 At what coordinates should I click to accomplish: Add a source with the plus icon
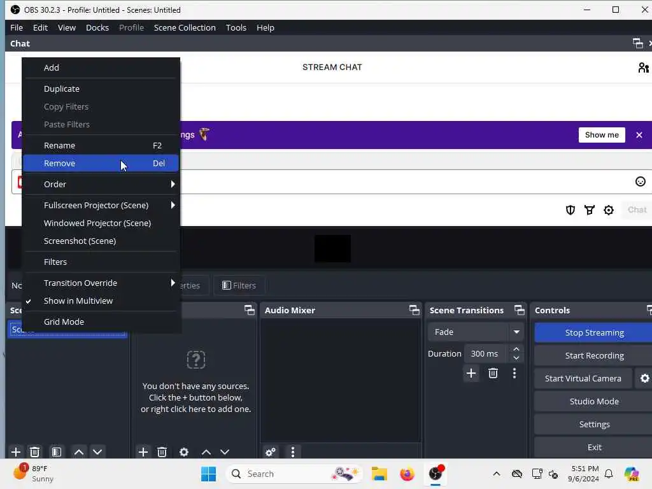coord(143,452)
